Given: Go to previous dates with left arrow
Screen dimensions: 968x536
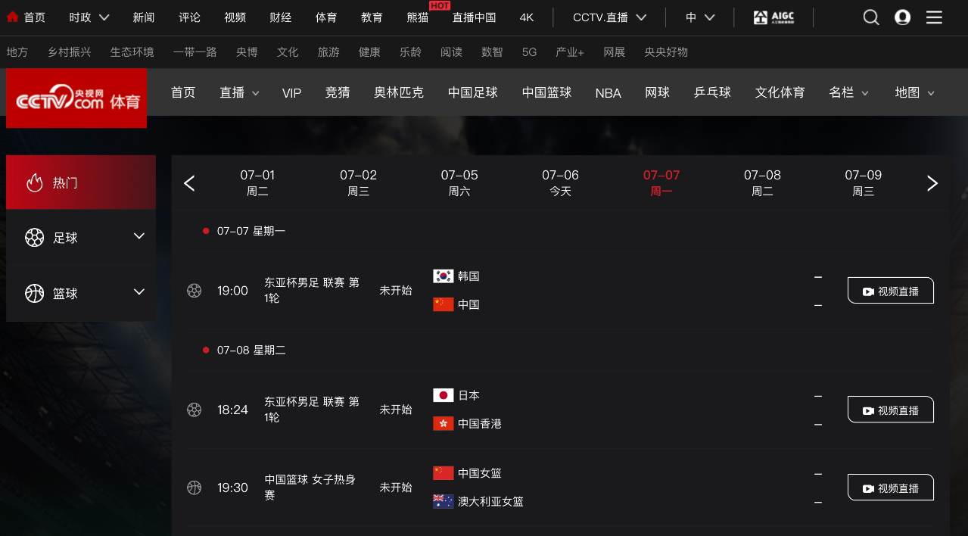Looking at the screenshot, I should coord(189,183).
